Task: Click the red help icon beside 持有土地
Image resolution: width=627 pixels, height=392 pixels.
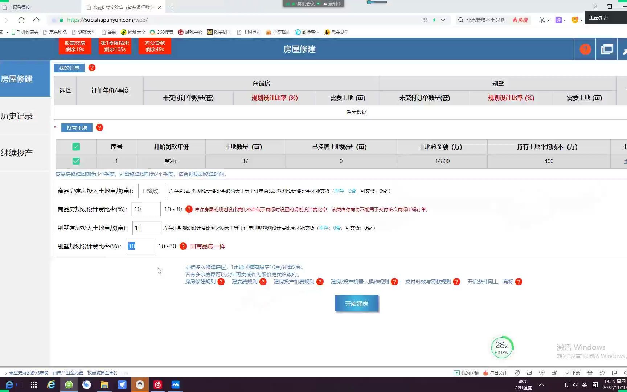Action: pos(99,128)
